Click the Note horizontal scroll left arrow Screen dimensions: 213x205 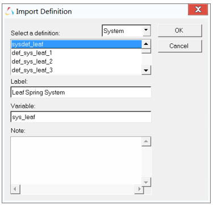click(15, 189)
